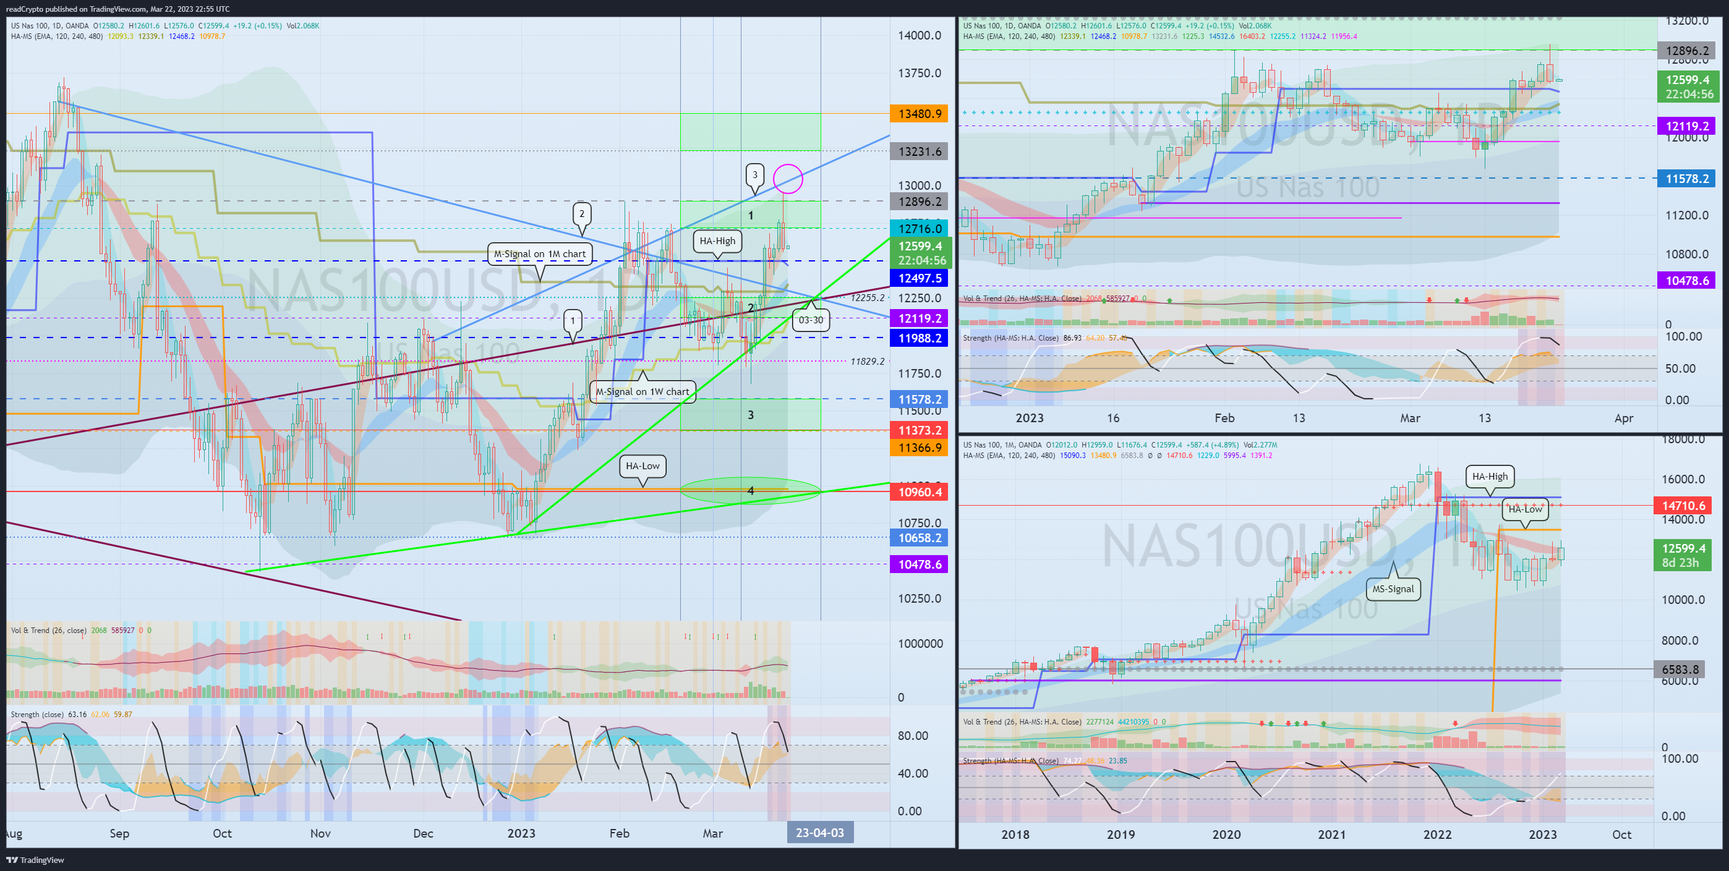The width and height of the screenshot is (1729, 871).
Task: Click numbered callout 1 on the trendline
Action: [572, 320]
